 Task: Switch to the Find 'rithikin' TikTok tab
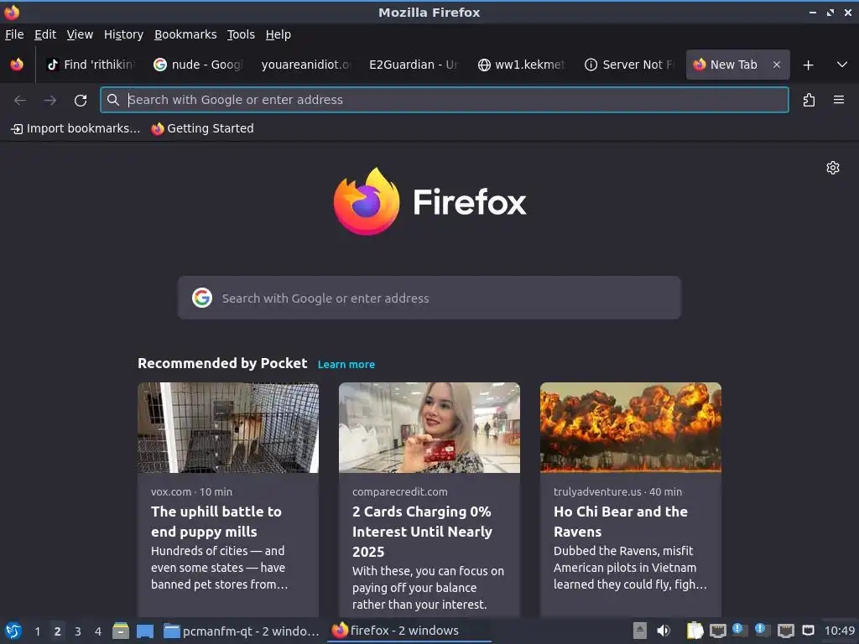(91, 65)
